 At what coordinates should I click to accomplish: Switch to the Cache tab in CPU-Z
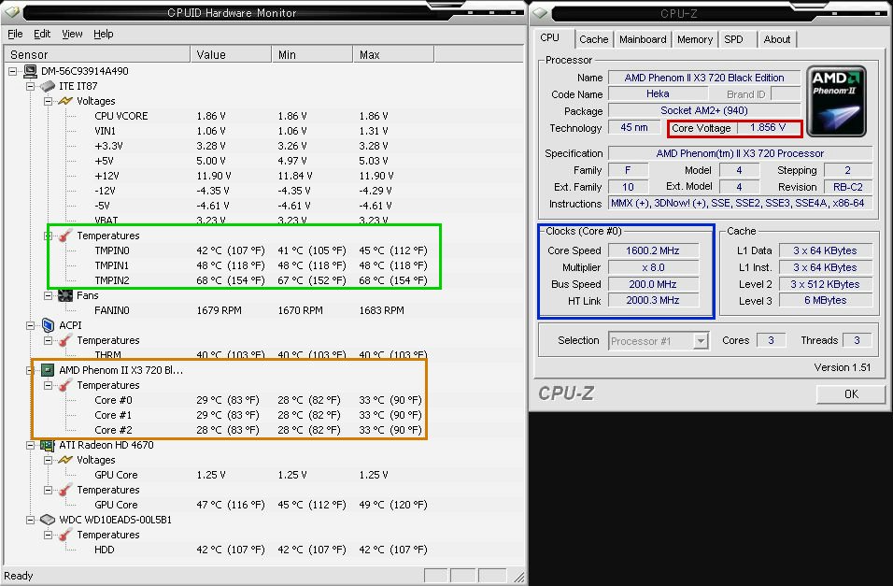pyautogui.click(x=593, y=39)
